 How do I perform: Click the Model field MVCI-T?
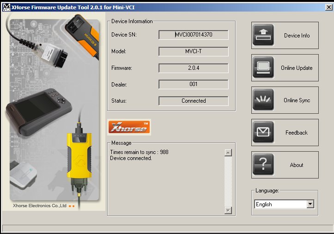coord(194,51)
